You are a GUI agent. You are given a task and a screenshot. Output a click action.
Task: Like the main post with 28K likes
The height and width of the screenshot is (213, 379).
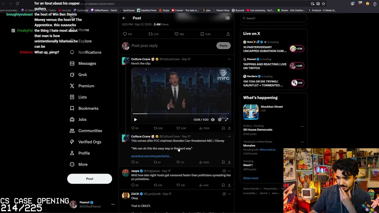coord(179,34)
